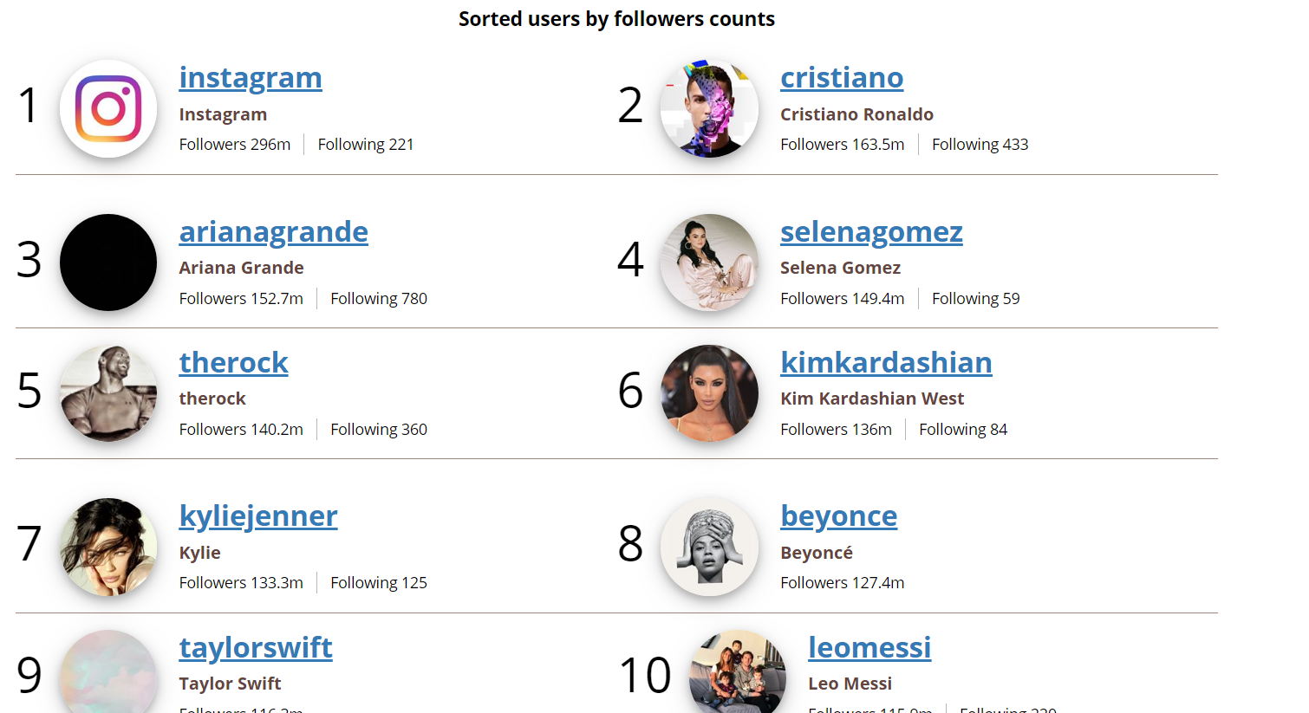Click Cristiano Ronaldo's profile picture

tap(709, 108)
